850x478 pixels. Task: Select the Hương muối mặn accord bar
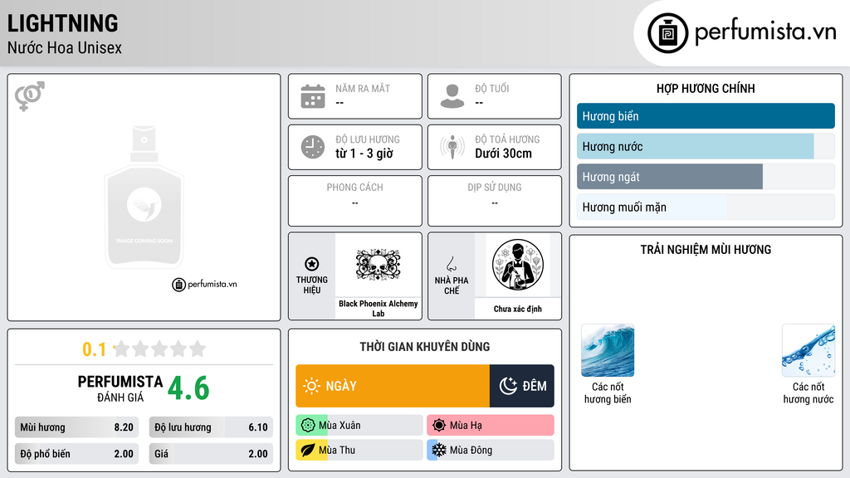pos(706,207)
